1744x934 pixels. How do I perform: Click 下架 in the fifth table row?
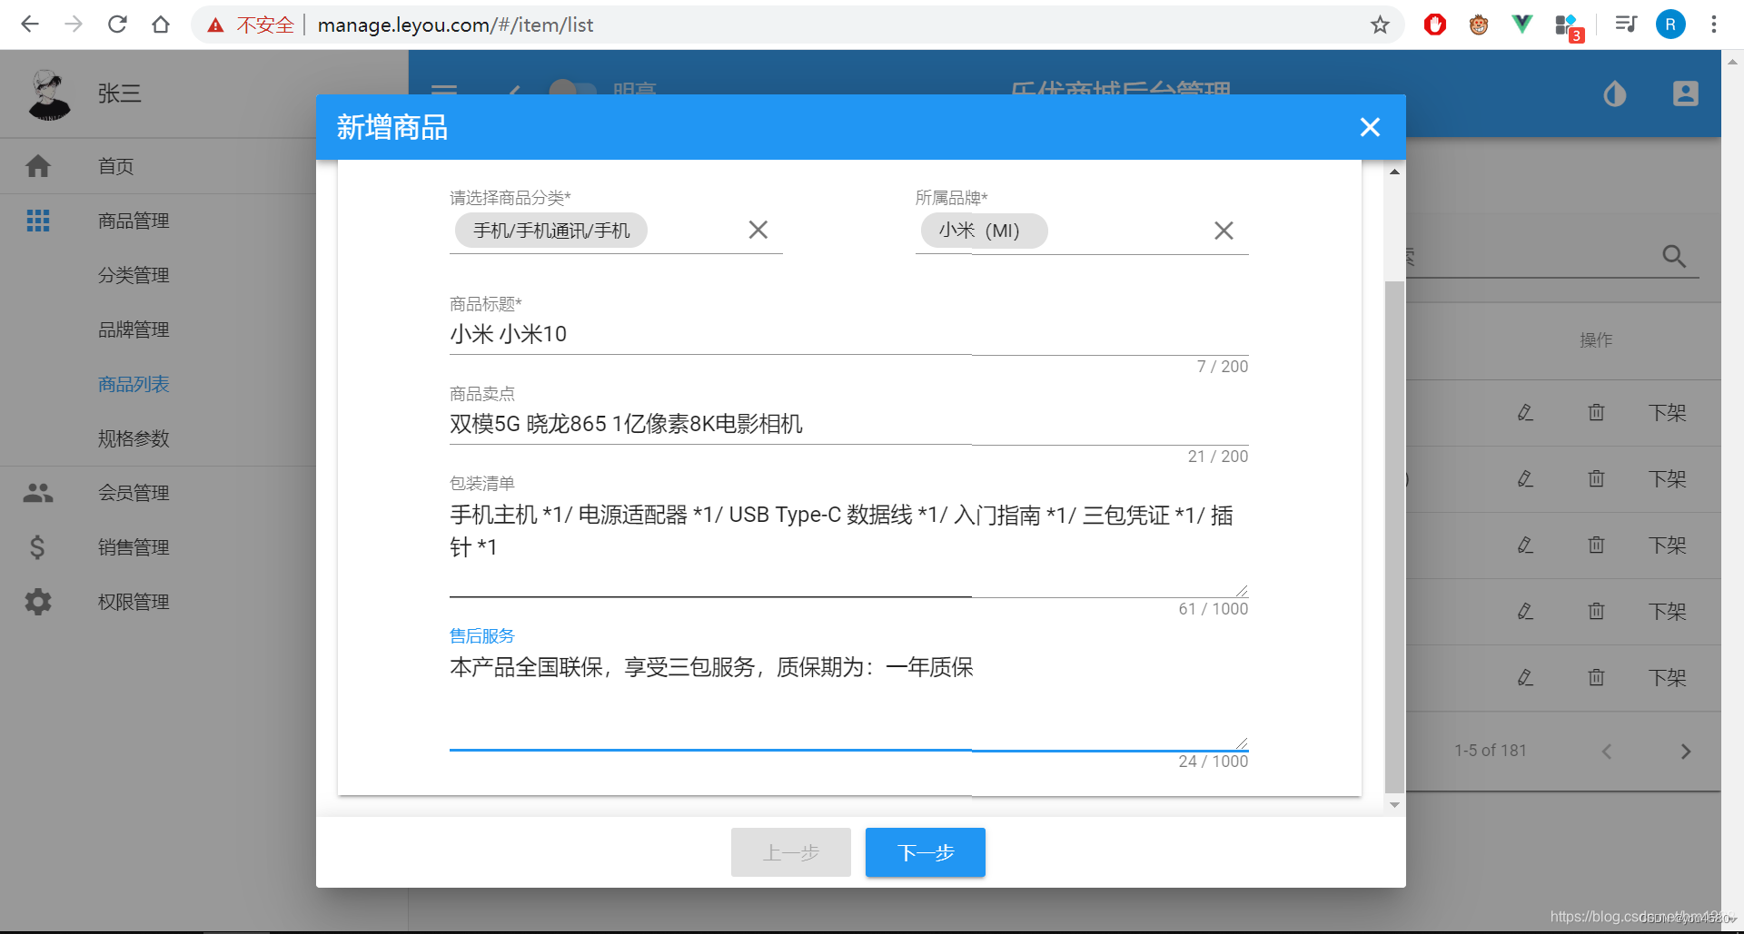1668,678
